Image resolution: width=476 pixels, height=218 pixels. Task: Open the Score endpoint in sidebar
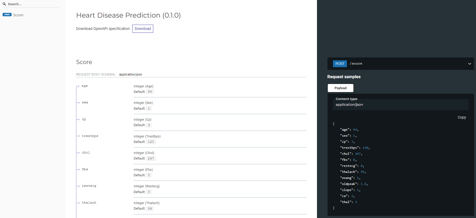click(18, 15)
